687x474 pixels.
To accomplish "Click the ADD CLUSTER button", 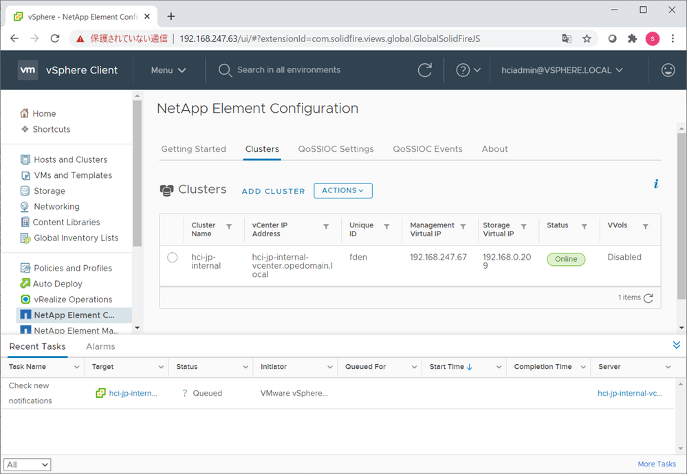I will click(x=273, y=192).
